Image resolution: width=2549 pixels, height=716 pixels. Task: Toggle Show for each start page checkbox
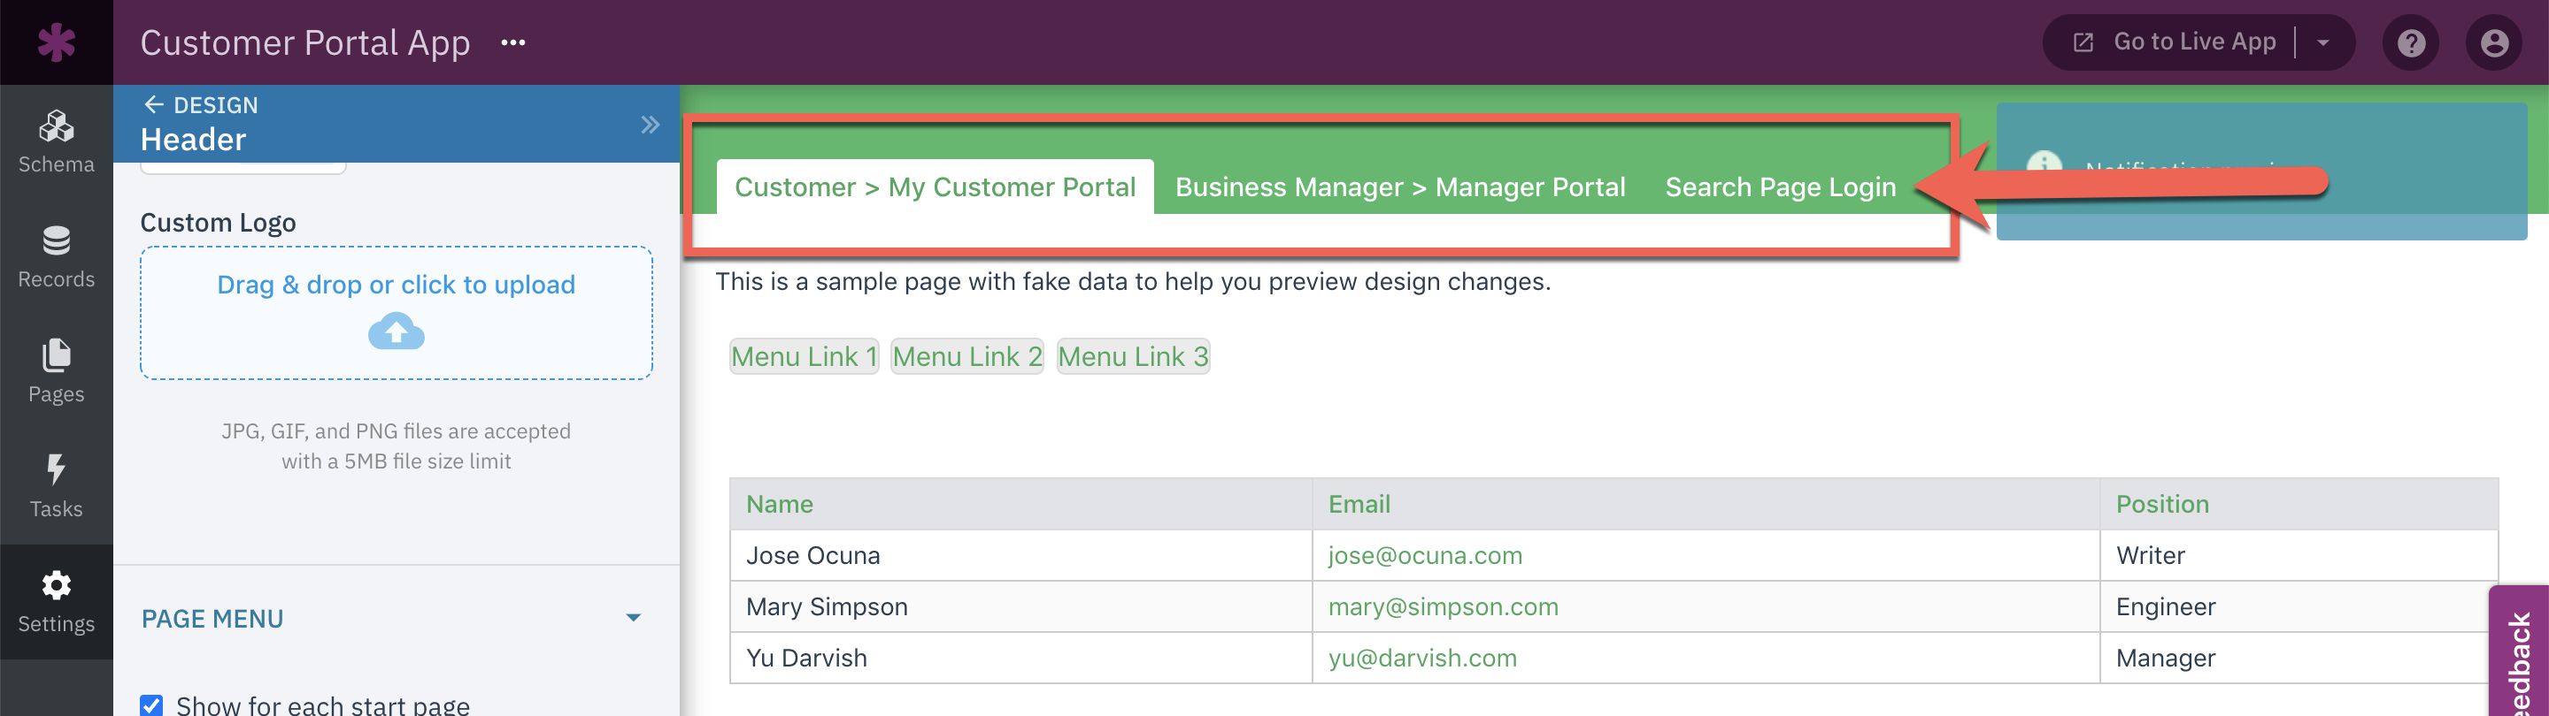[x=151, y=705]
